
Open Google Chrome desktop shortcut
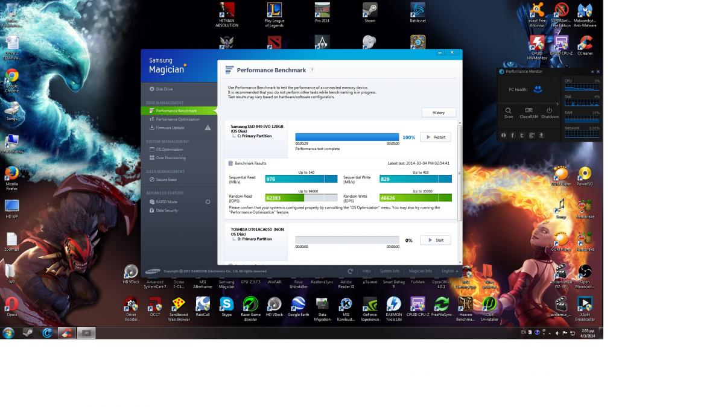(x=12, y=80)
